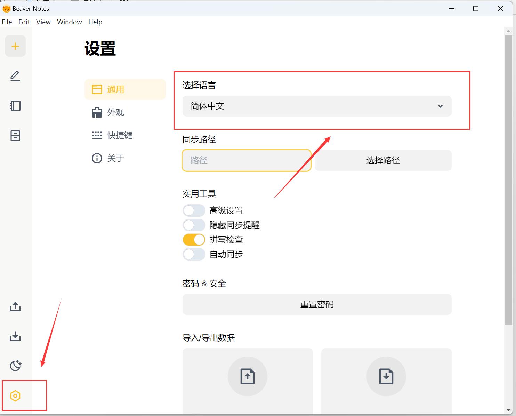Expand the 简体中文 language dropdown
Image resolution: width=516 pixels, height=416 pixels.
[317, 106]
